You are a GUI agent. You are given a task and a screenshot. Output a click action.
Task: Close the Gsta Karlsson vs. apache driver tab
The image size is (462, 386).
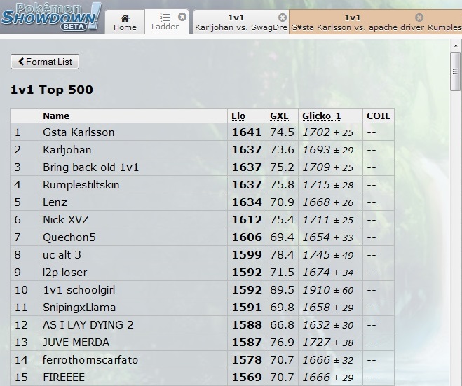pyautogui.click(x=419, y=18)
